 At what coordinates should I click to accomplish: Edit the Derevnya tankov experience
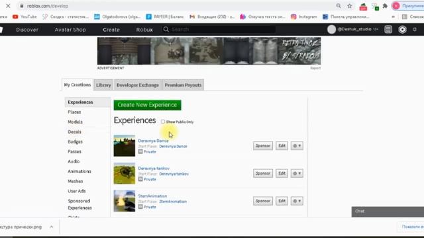pyautogui.click(x=282, y=173)
